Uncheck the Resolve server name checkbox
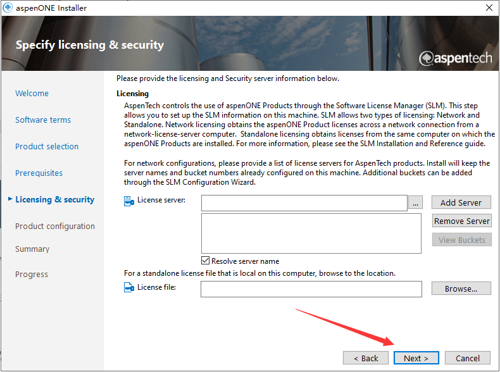The height and width of the screenshot is (372, 500). tap(206, 261)
